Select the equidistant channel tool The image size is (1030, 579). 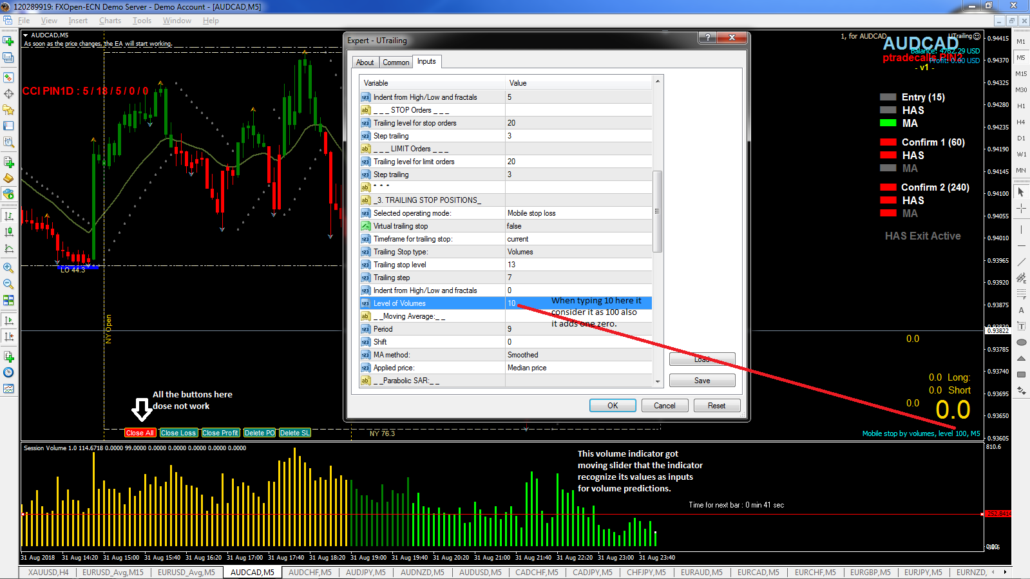point(1021,278)
